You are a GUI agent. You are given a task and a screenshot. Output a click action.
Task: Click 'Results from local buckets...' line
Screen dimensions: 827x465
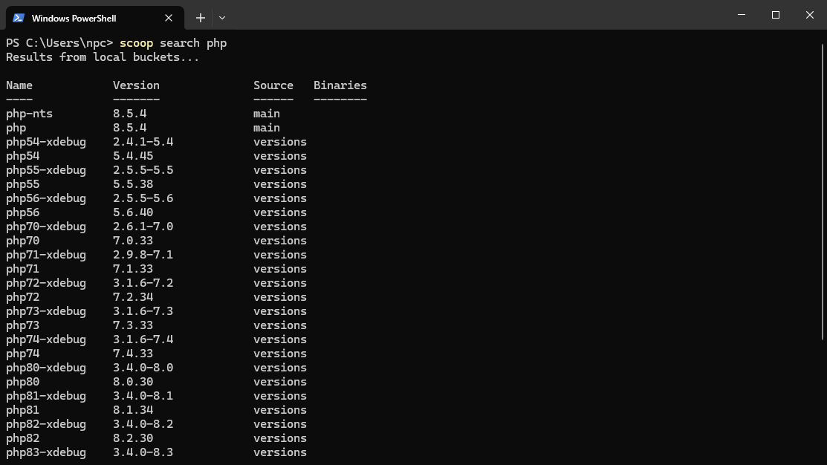click(x=103, y=57)
